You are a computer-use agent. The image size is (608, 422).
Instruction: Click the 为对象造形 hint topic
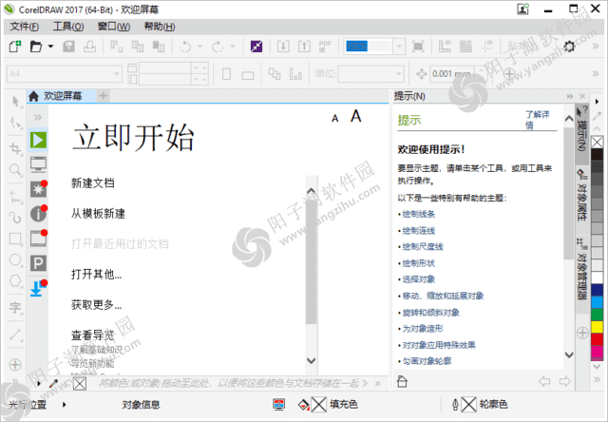422,329
